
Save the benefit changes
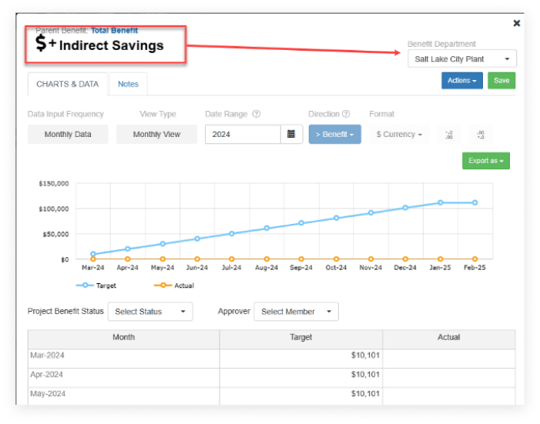[x=501, y=81]
